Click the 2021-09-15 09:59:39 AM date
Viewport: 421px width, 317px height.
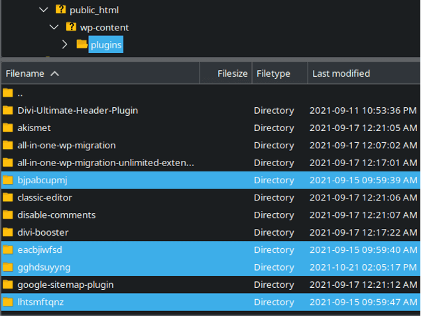pos(363,180)
